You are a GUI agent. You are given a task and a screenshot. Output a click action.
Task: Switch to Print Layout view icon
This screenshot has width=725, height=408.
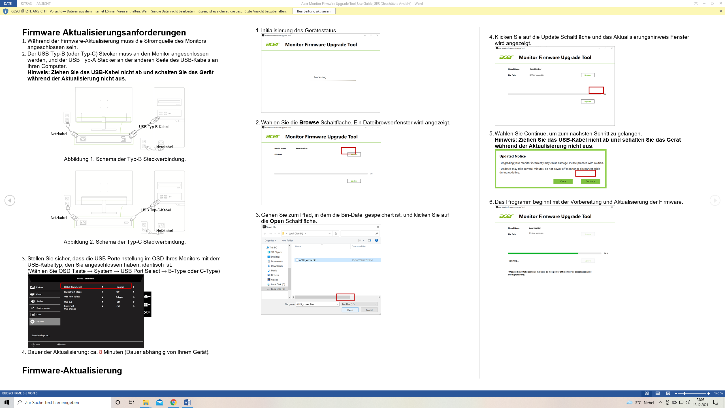click(657, 393)
